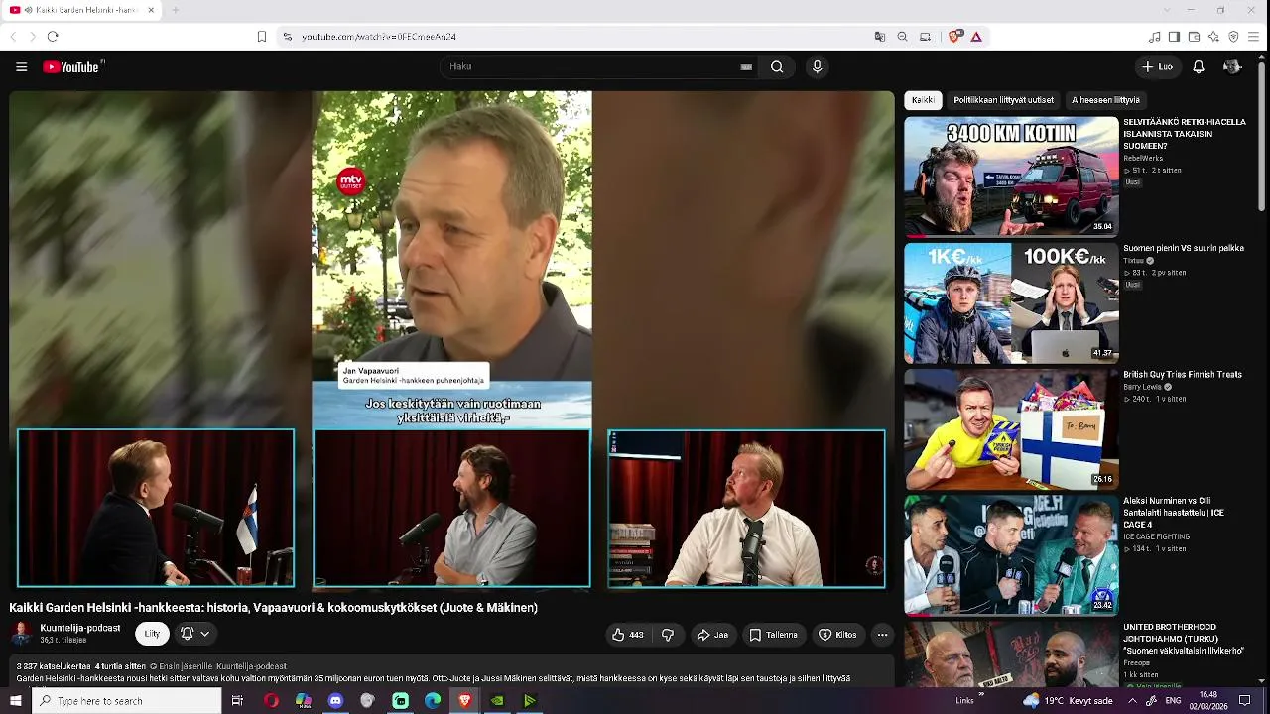This screenshot has height=714, width=1270.
Task: Open the YouTube account avatar menu
Action: tap(1232, 67)
